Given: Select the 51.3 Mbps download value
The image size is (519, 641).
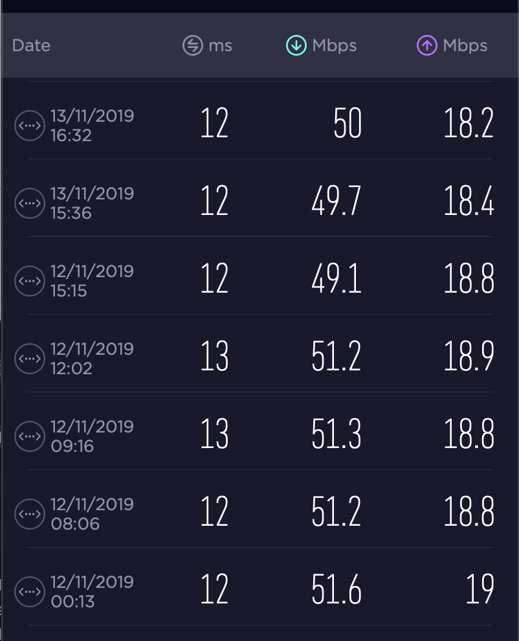Looking at the screenshot, I should [336, 435].
